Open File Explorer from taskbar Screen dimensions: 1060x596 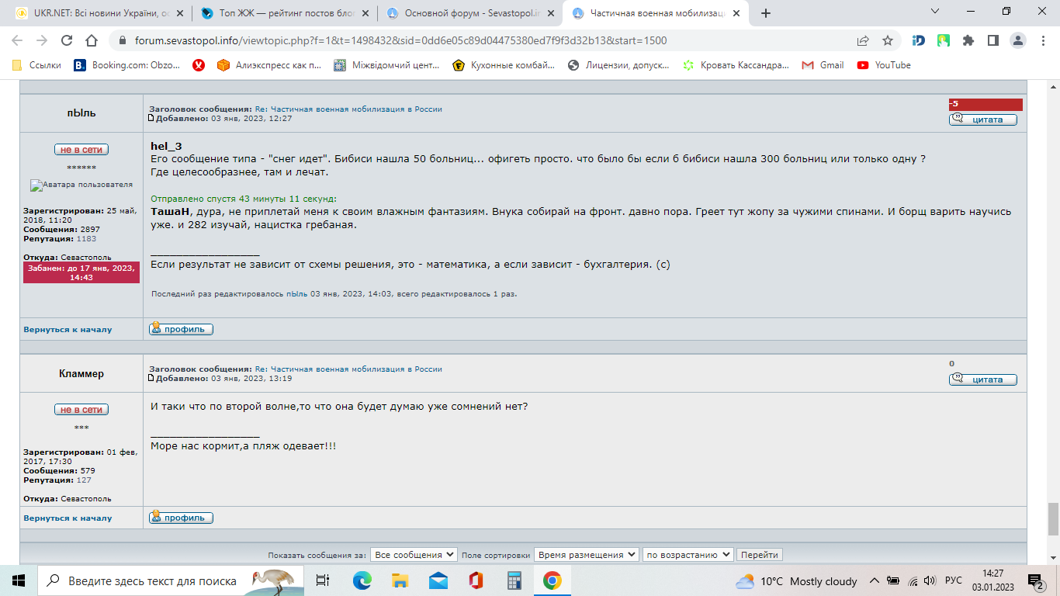pyautogui.click(x=400, y=580)
